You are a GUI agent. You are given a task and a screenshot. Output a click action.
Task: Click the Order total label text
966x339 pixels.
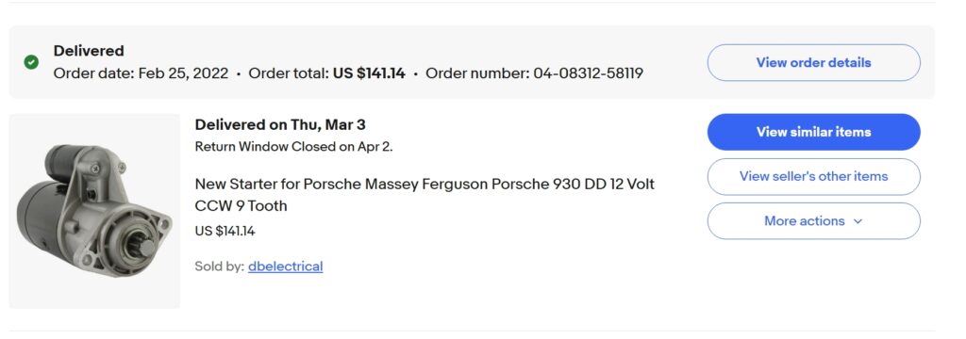coord(289,73)
